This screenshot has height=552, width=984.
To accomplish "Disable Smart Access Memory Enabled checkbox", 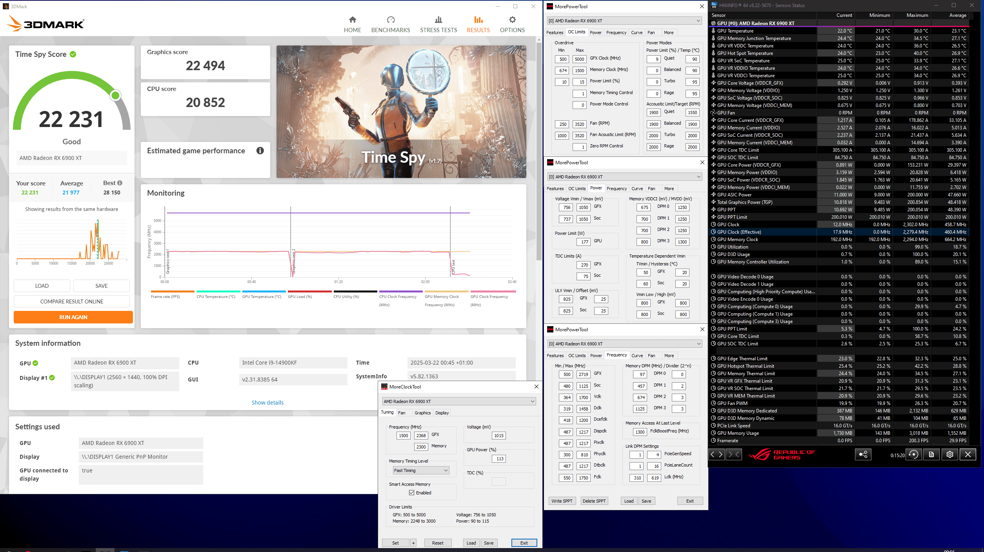I will (x=411, y=493).
